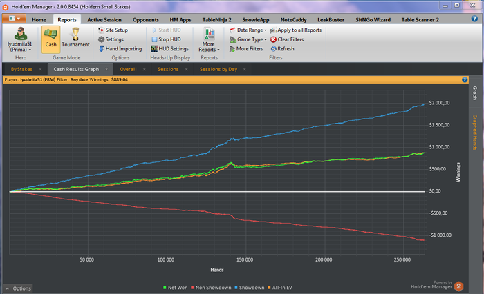Select the Reports ribbon tab

point(67,20)
